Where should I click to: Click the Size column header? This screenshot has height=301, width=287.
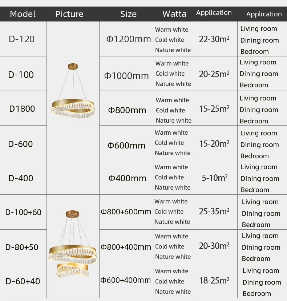128,14
